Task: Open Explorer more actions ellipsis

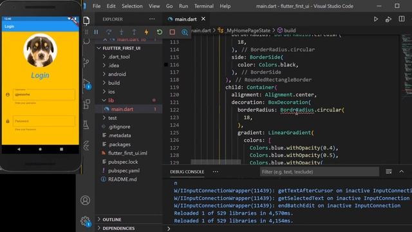Action: 152,19
